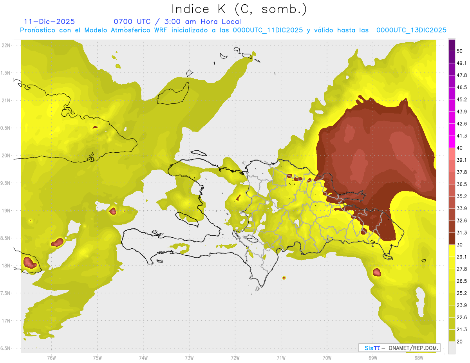
Task: Click the 'Indice K (C, somb.)' map title
Action: pos(239,9)
